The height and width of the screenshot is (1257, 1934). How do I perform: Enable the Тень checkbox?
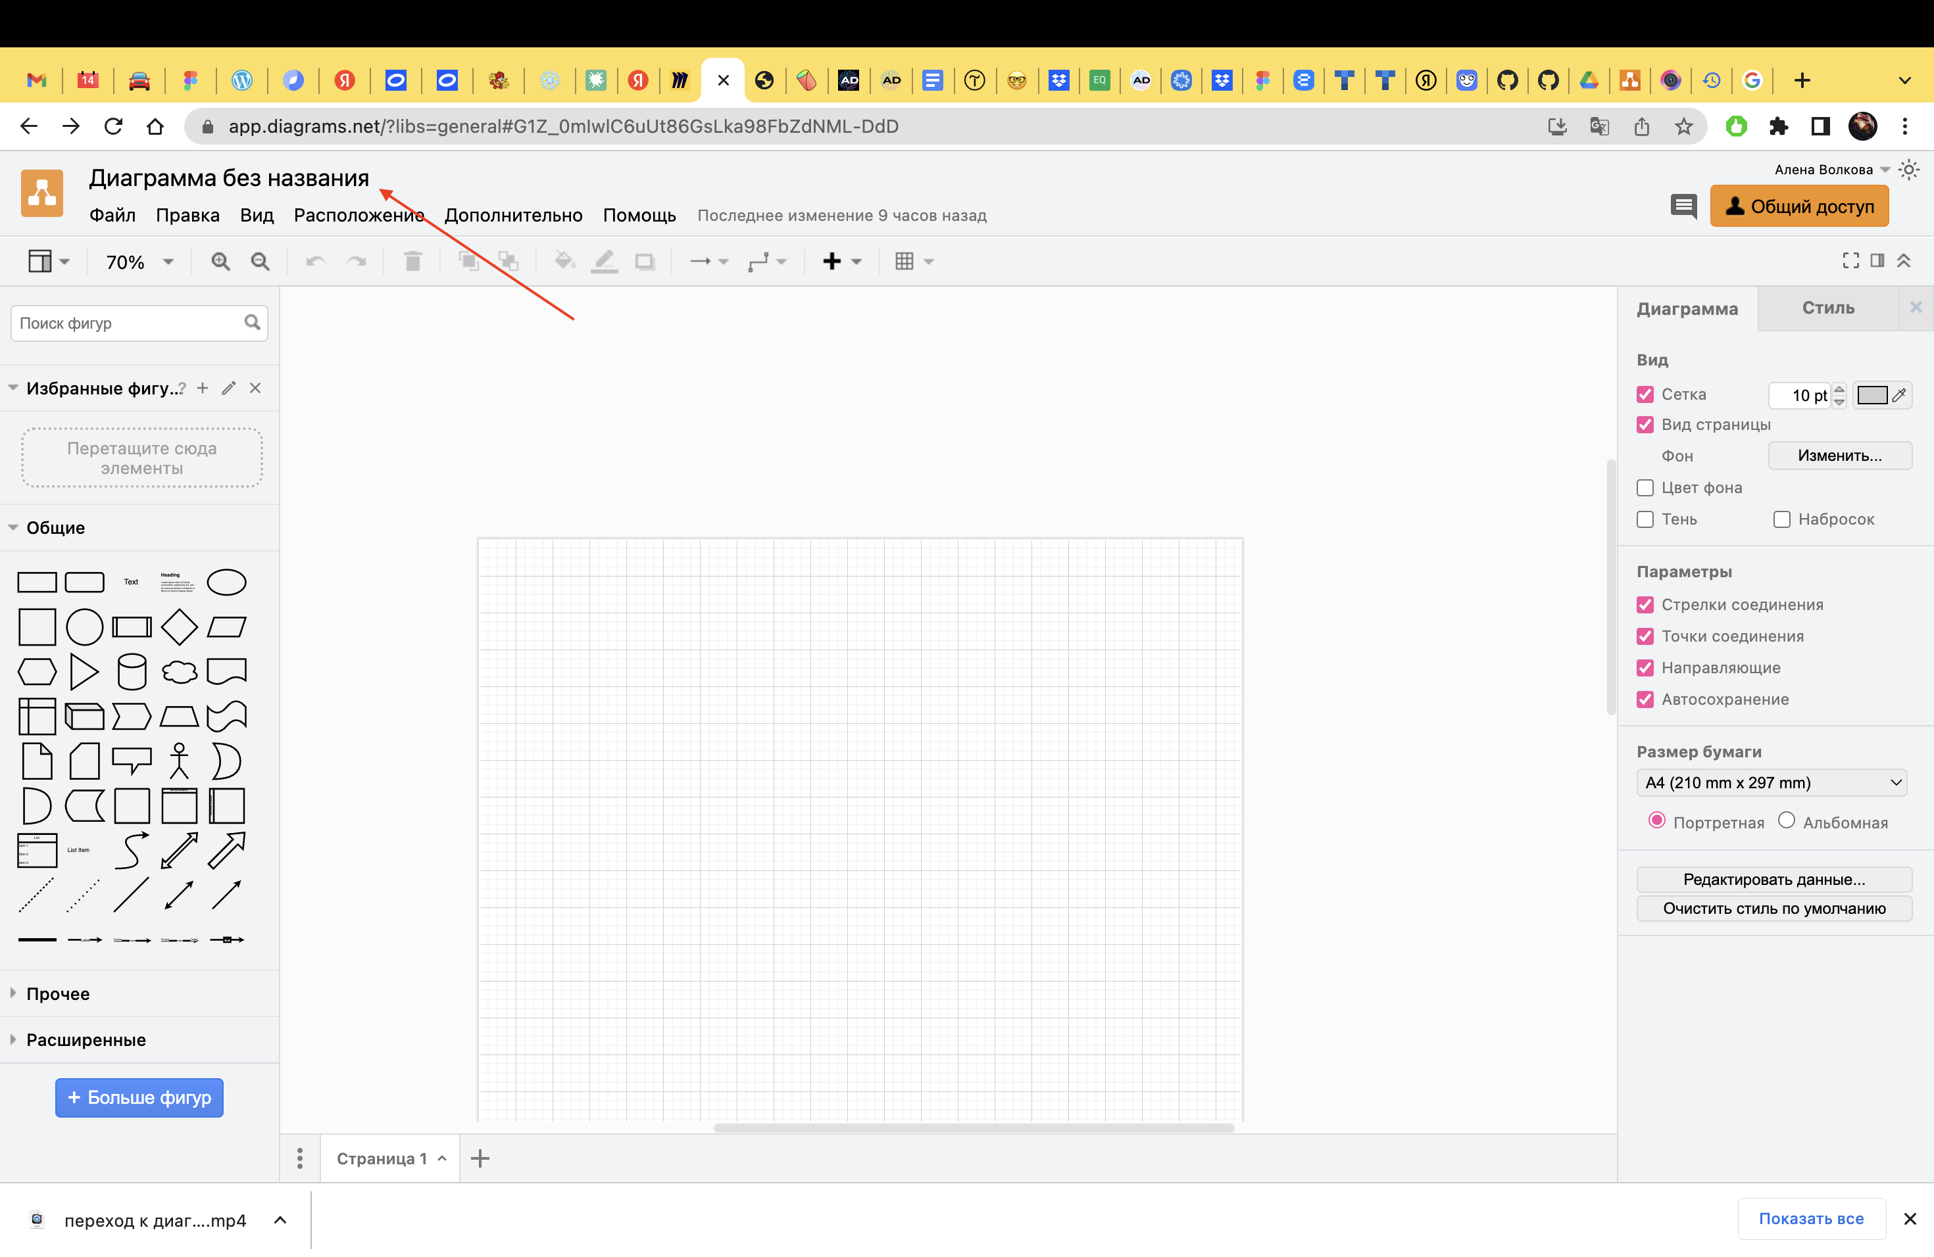[x=1645, y=519]
